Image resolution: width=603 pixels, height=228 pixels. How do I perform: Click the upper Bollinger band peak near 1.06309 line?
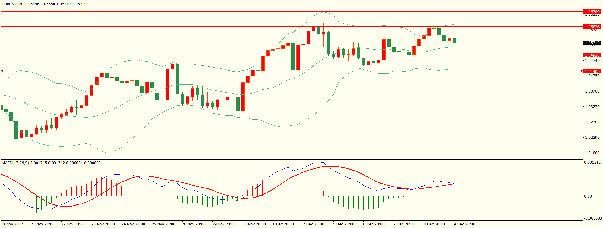[x=323, y=12]
